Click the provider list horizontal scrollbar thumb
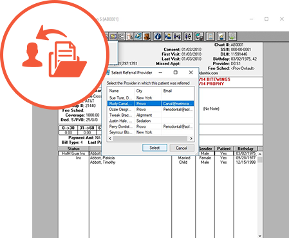Image resolution: width=289 pixels, height=238 pixels. (x=150, y=139)
